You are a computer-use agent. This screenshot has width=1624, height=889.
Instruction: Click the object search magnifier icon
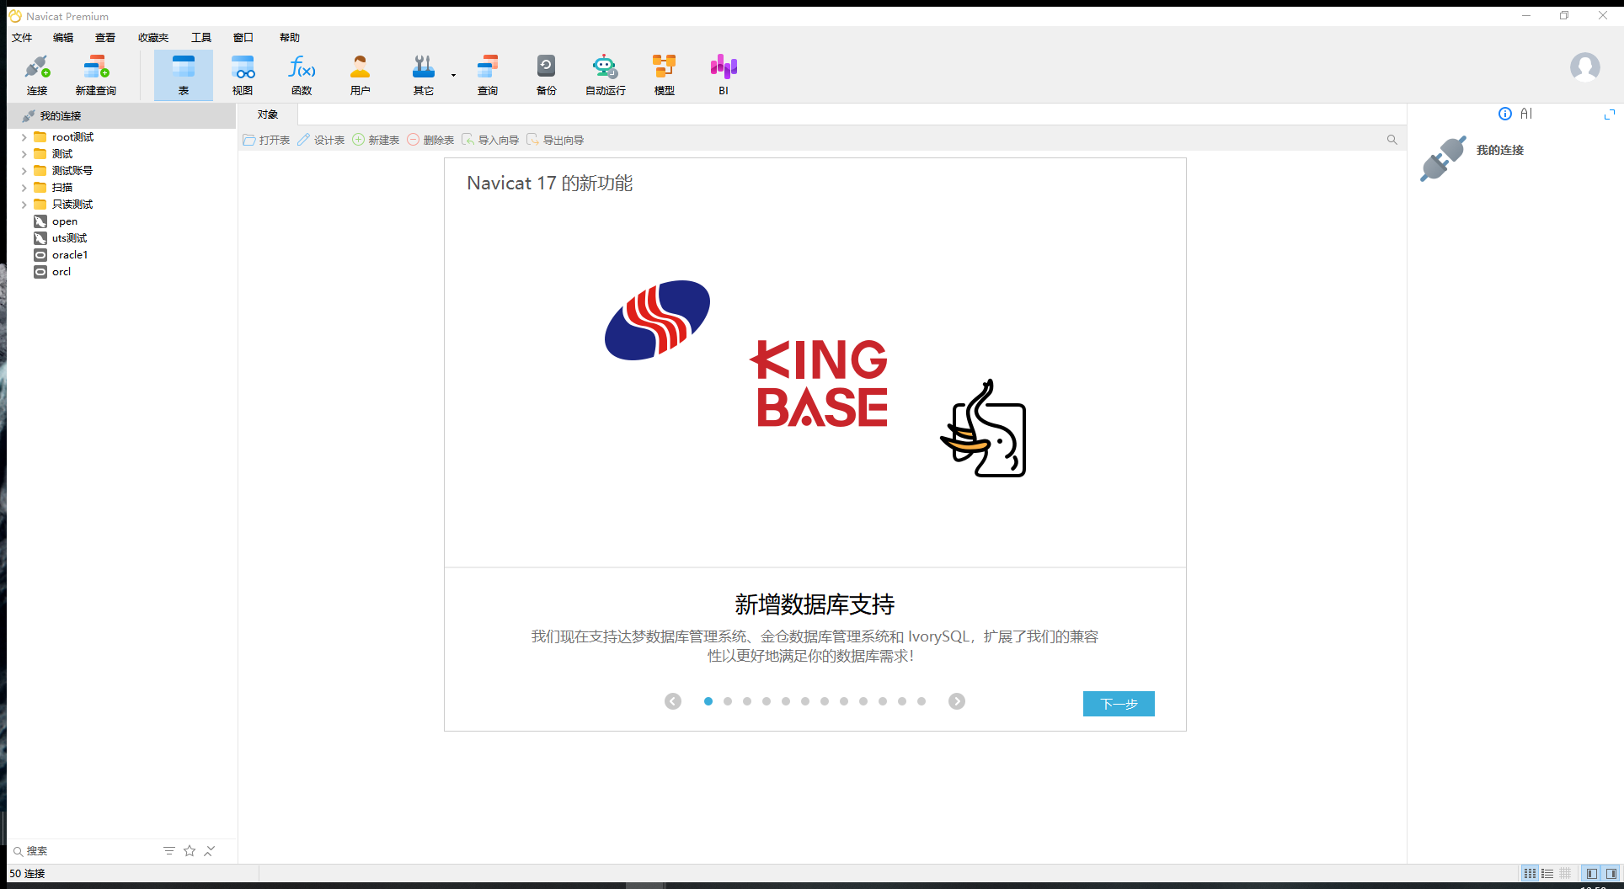(x=1392, y=140)
